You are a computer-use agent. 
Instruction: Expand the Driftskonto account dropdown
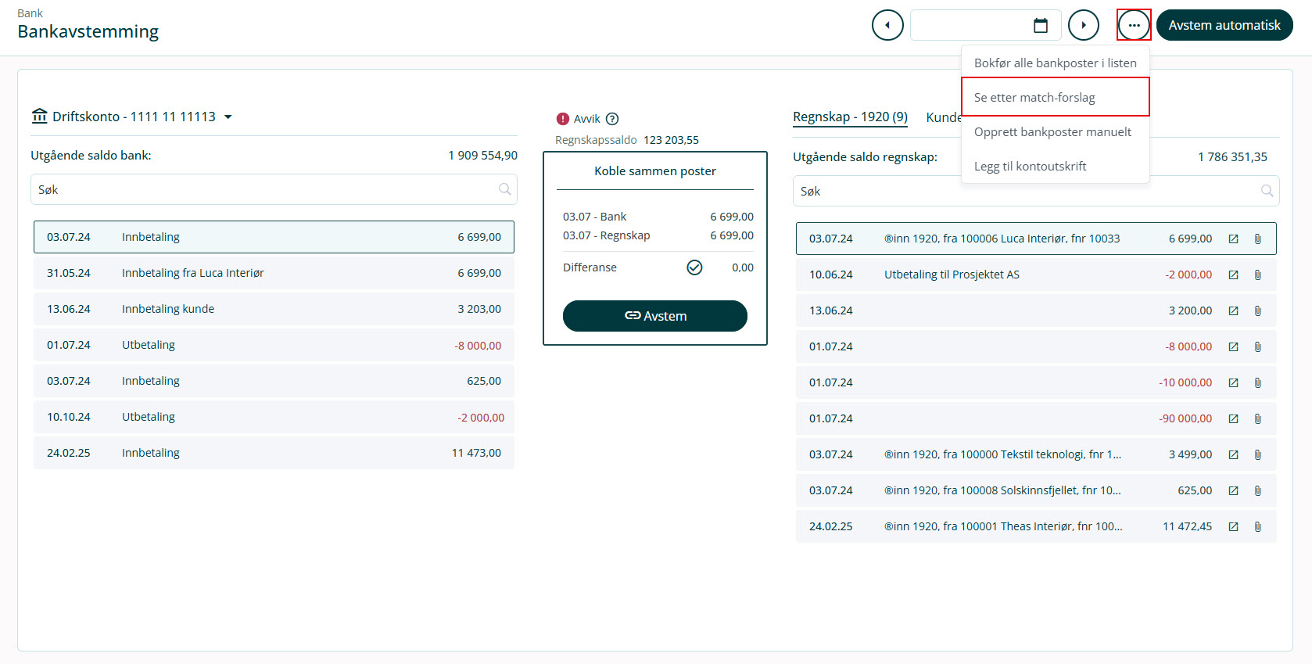point(228,117)
